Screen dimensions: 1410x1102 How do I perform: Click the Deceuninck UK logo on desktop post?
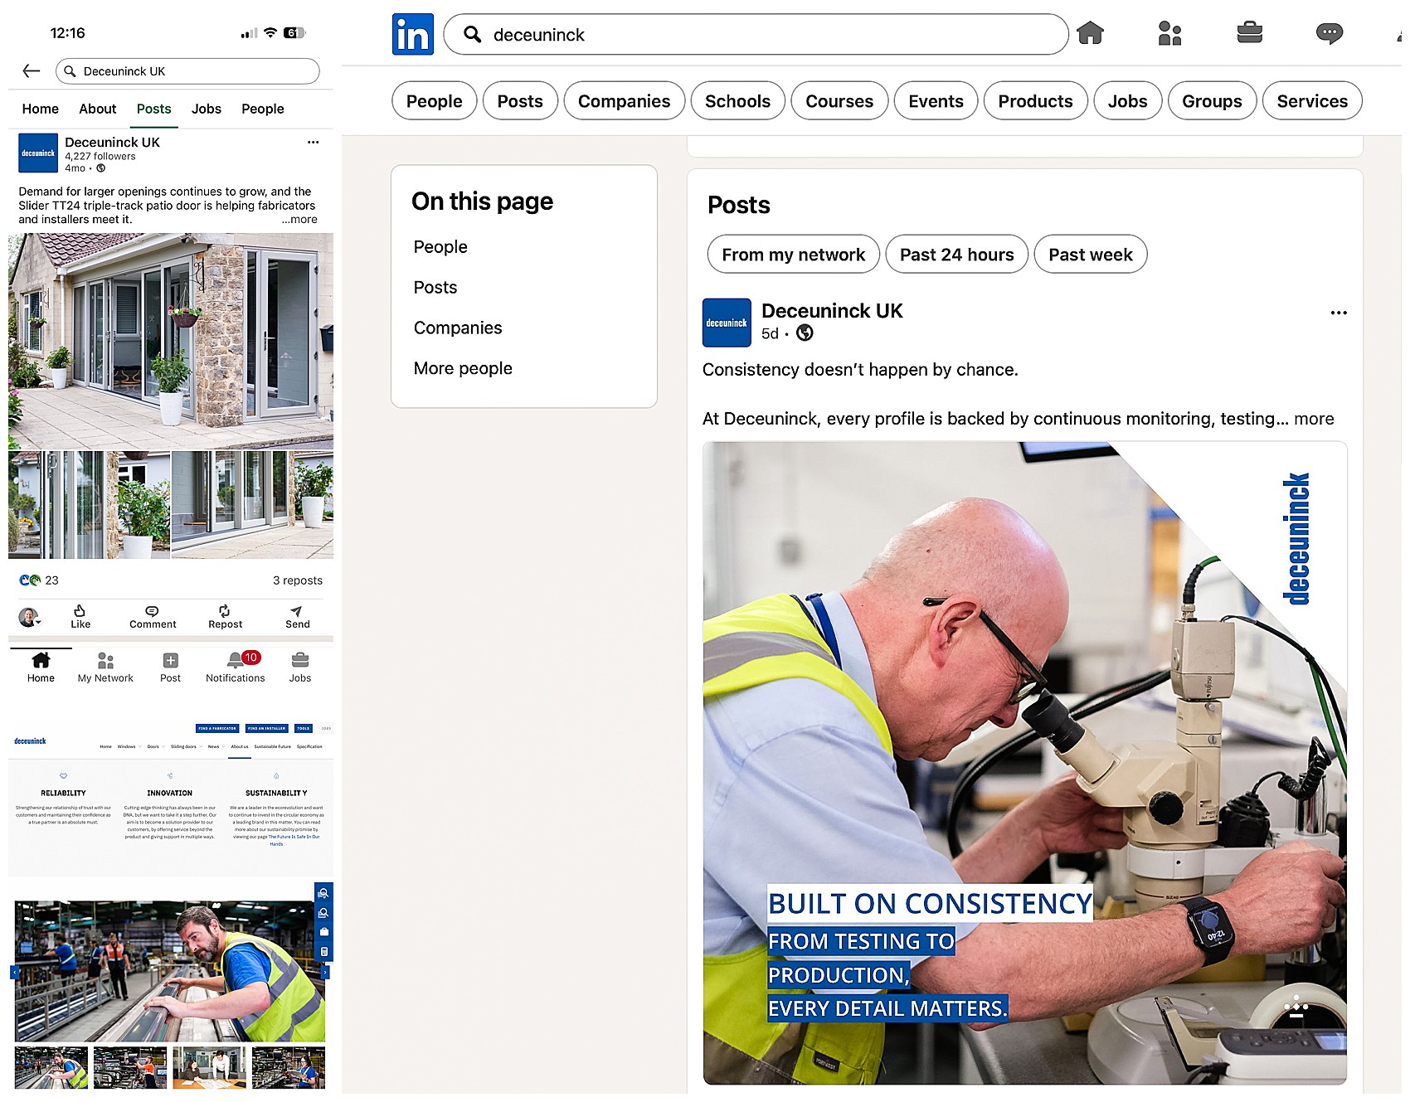[727, 323]
